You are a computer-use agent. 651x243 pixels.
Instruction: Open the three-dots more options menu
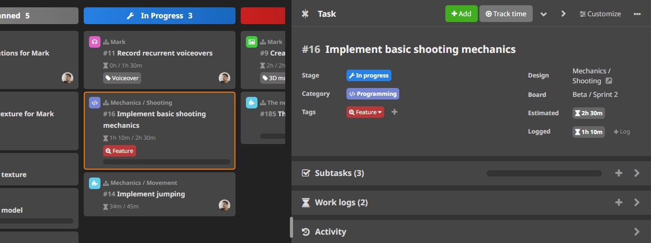(637, 14)
